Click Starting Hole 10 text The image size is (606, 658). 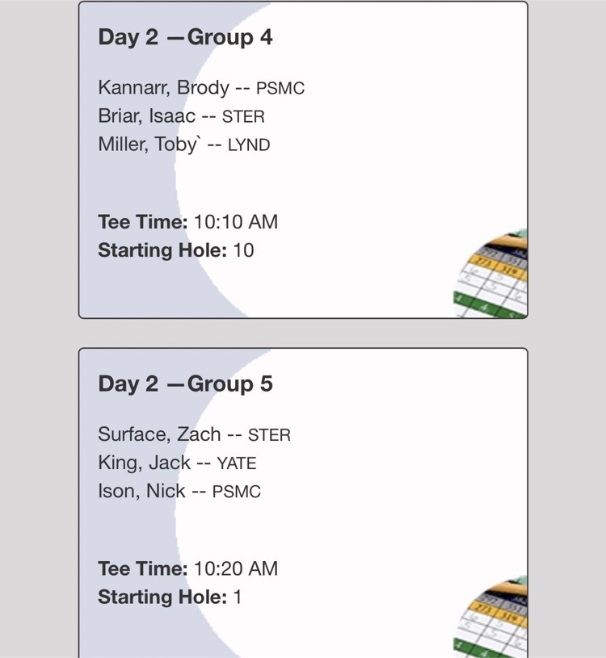(x=176, y=250)
